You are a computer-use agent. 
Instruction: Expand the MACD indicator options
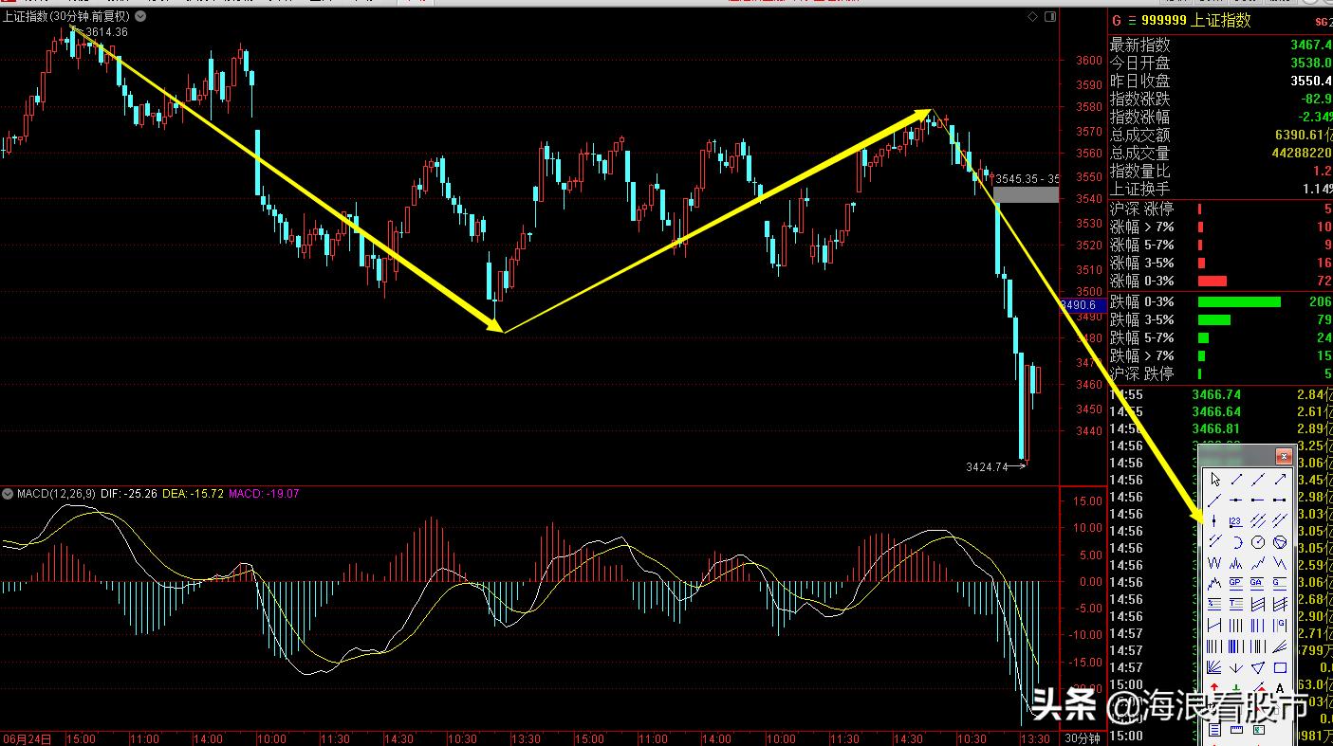click(x=8, y=493)
